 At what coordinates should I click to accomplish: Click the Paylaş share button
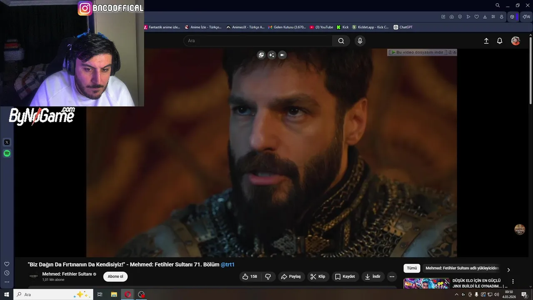point(291,277)
